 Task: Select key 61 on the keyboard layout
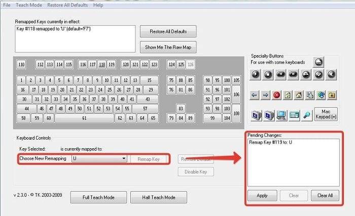[x=84, y=118]
